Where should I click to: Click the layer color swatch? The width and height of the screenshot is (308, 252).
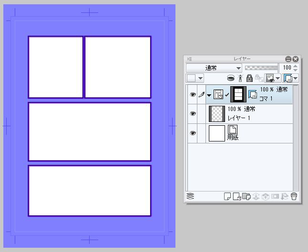coord(191,78)
